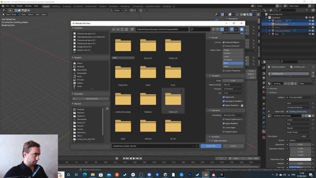Jump to timeline end
Image resolution: width=316 pixels, height=178 pixels.
point(141,158)
